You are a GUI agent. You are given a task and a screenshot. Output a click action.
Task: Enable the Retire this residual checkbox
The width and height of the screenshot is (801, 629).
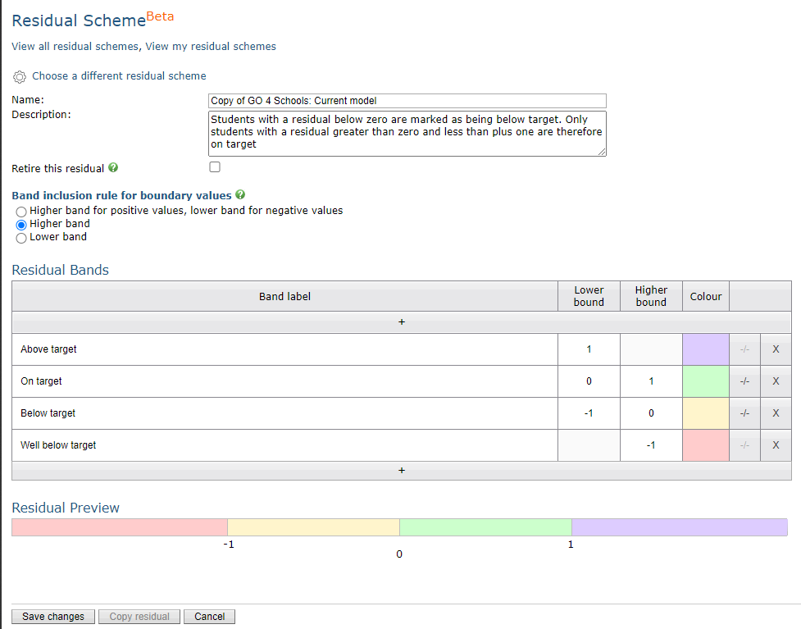click(215, 166)
